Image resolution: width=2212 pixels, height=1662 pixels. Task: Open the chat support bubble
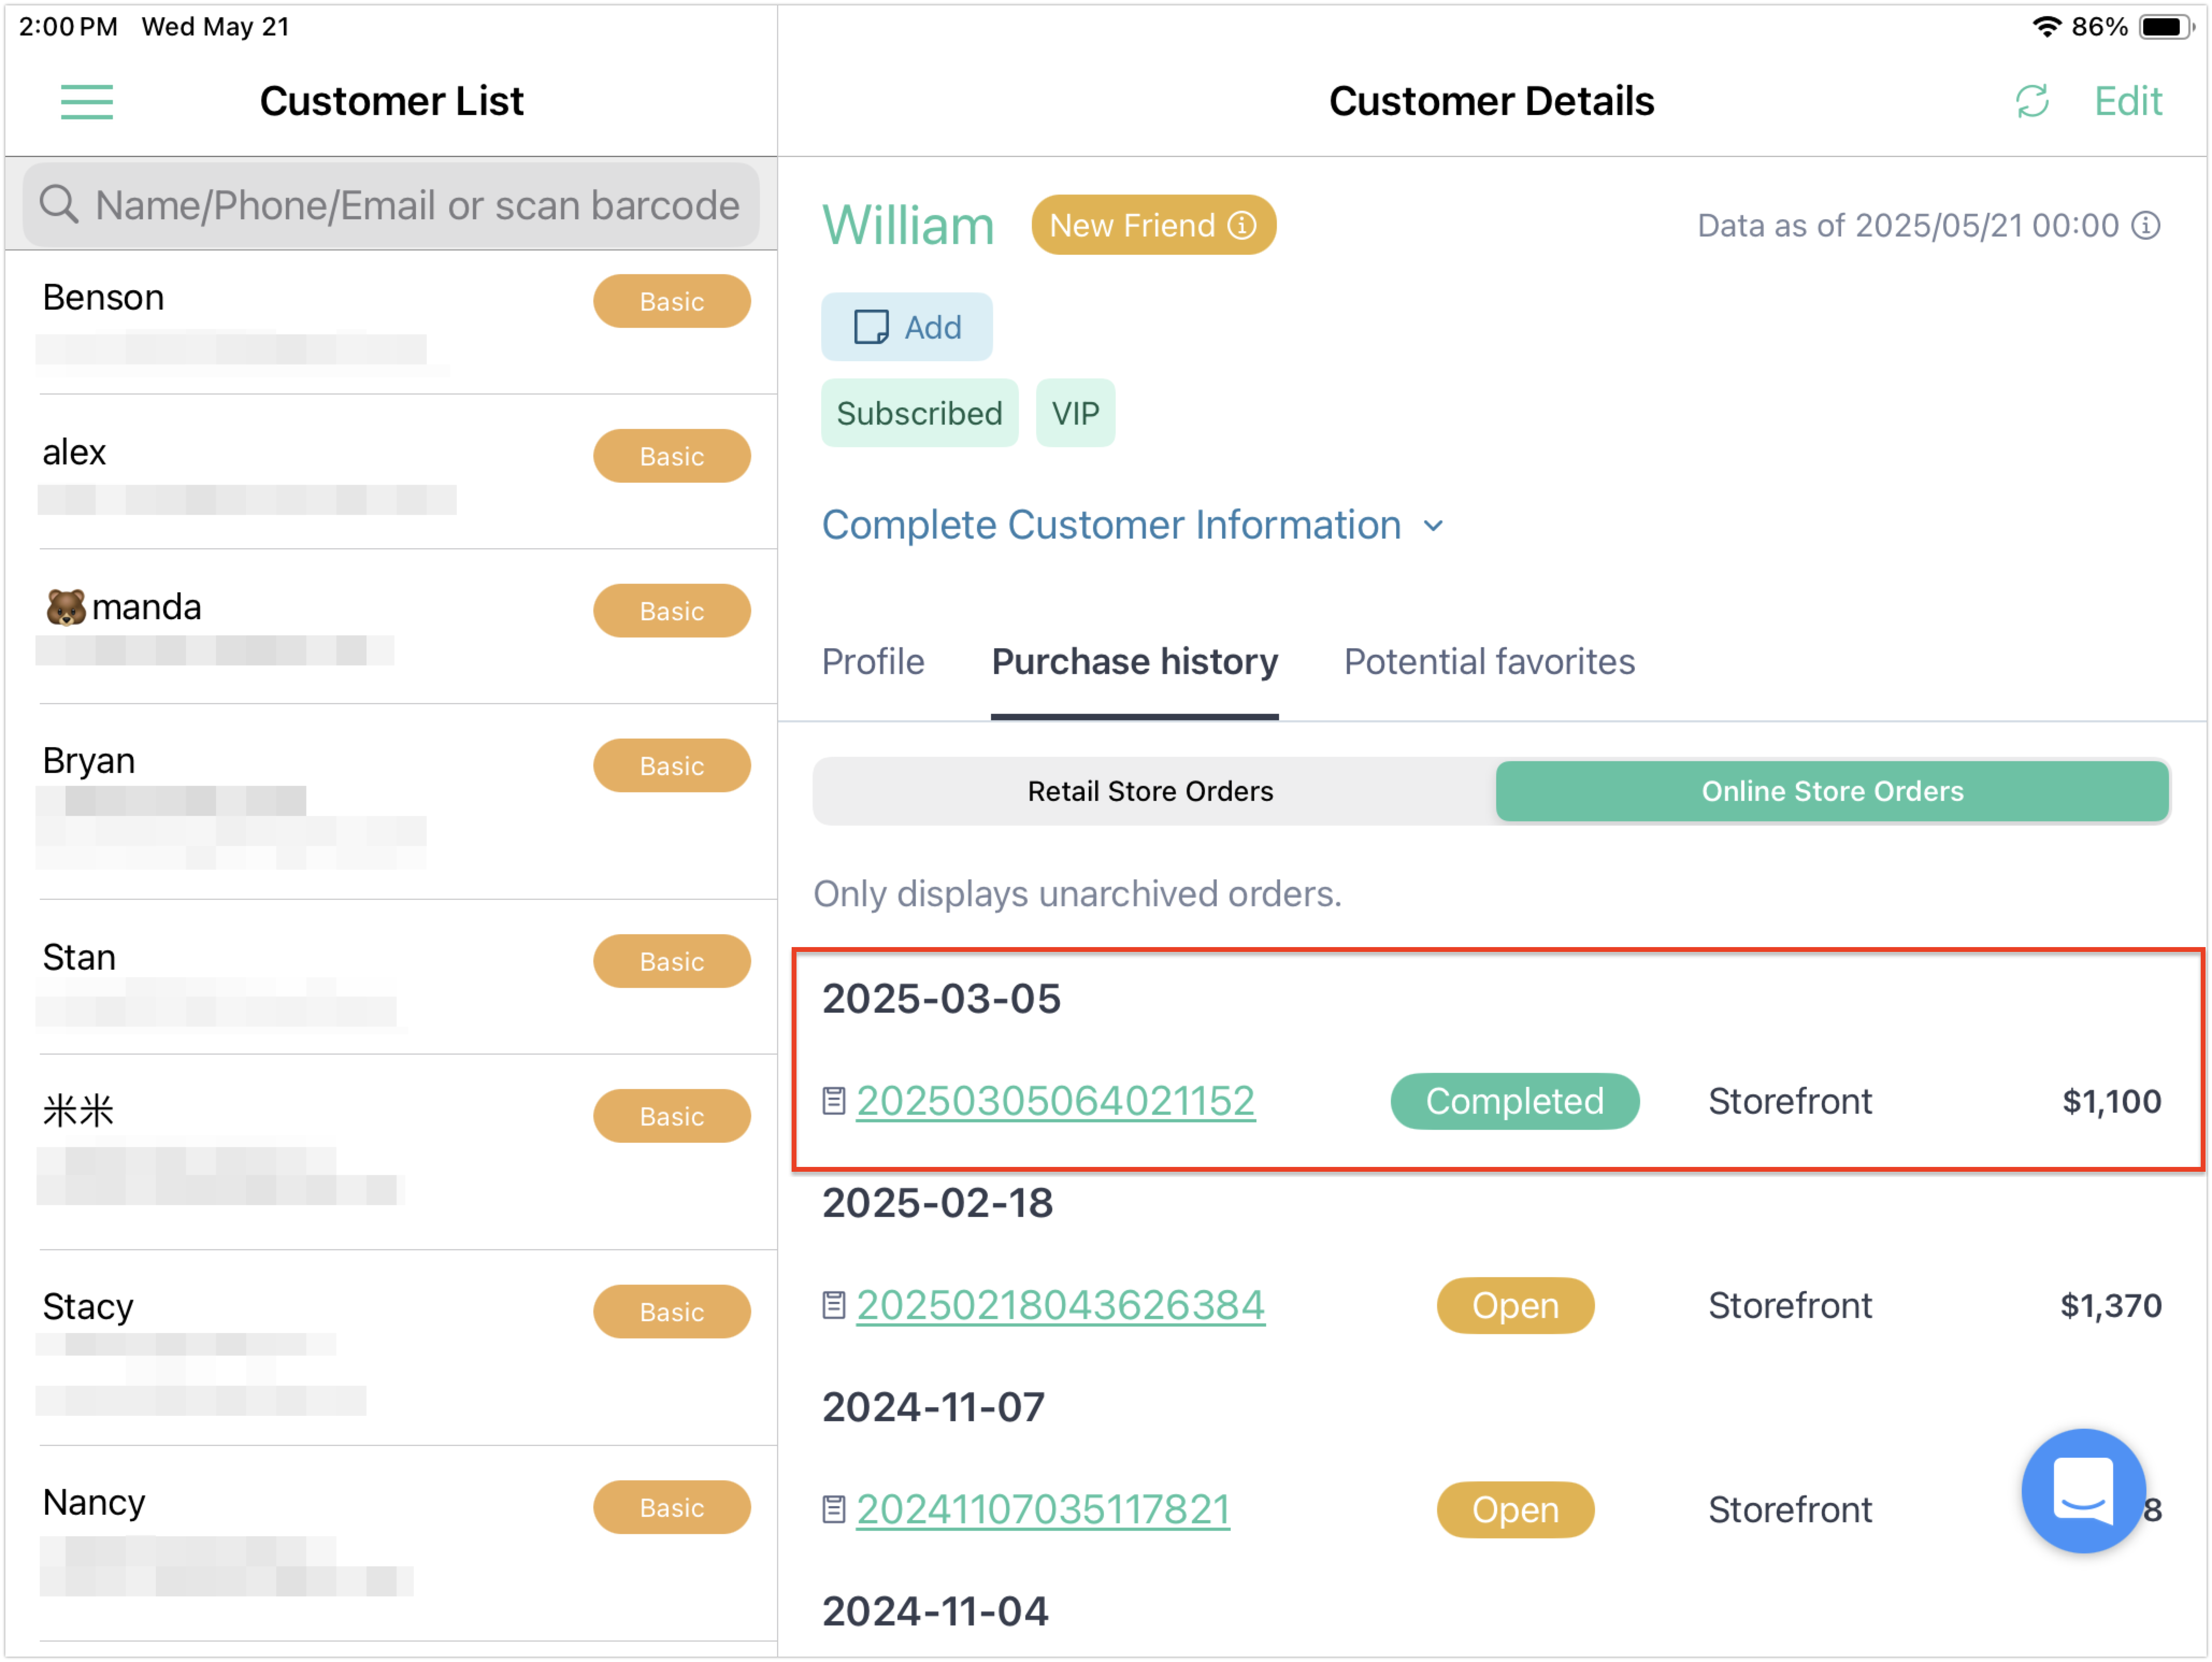[x=2084, y=1491]
